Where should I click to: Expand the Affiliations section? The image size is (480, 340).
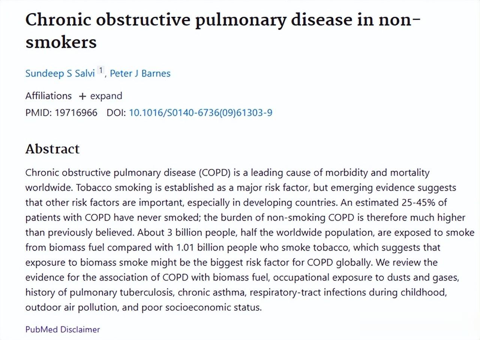pyautogui.click(x=106, y=96)
